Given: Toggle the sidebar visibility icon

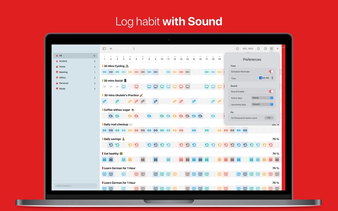Looking at the screenshot, I should [104, 48].
